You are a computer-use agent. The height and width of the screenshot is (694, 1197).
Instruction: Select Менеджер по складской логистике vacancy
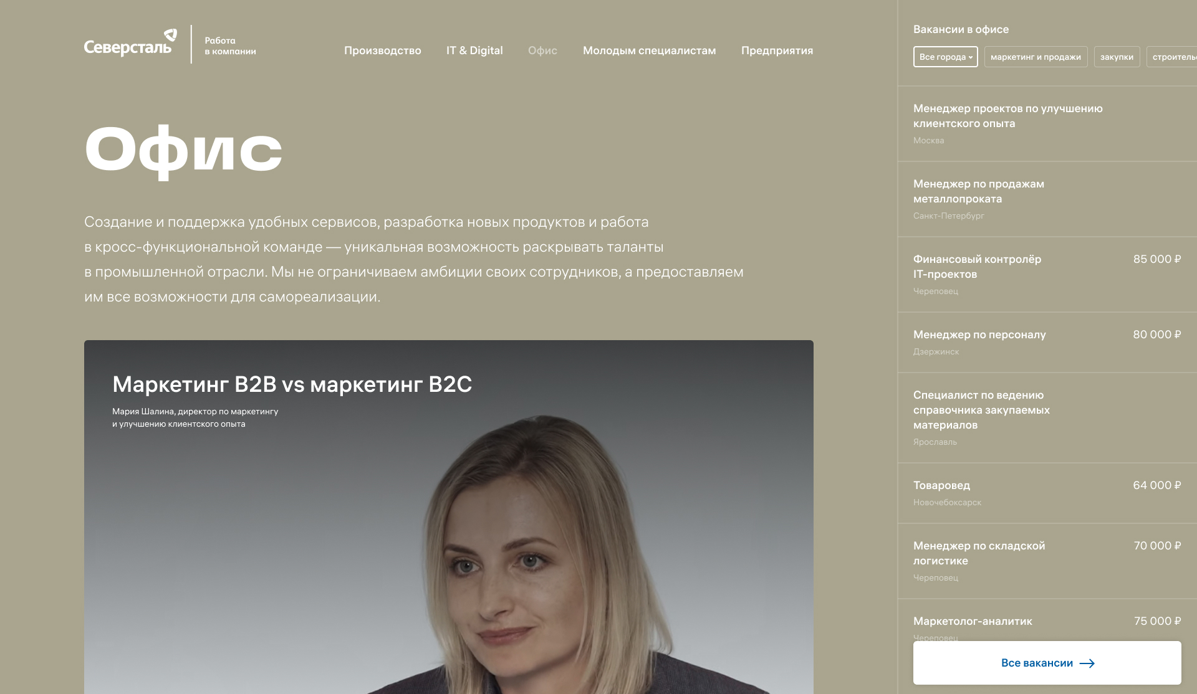(x=1047, y=561)
